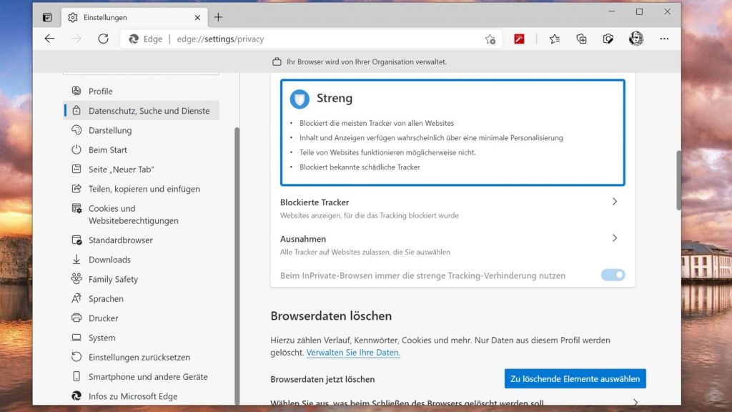Viewport: 732px width, 412px height.
Task: Open the Profile settings section
Action: point(100,91)
